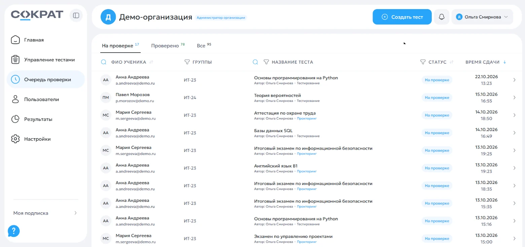Open the Базы данных SQL row chevron
Image resolution: width=525 pixels, height=247 pixels.
514,133
